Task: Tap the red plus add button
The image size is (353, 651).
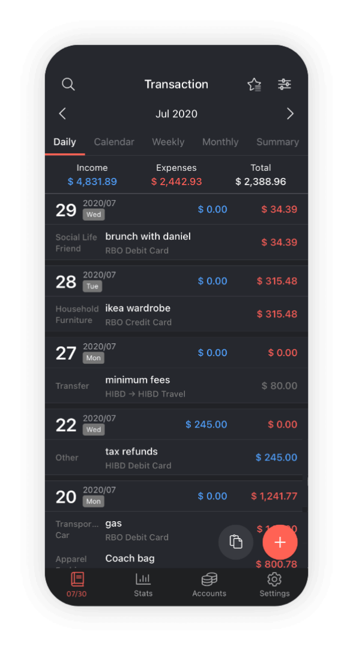Action: 280,542
